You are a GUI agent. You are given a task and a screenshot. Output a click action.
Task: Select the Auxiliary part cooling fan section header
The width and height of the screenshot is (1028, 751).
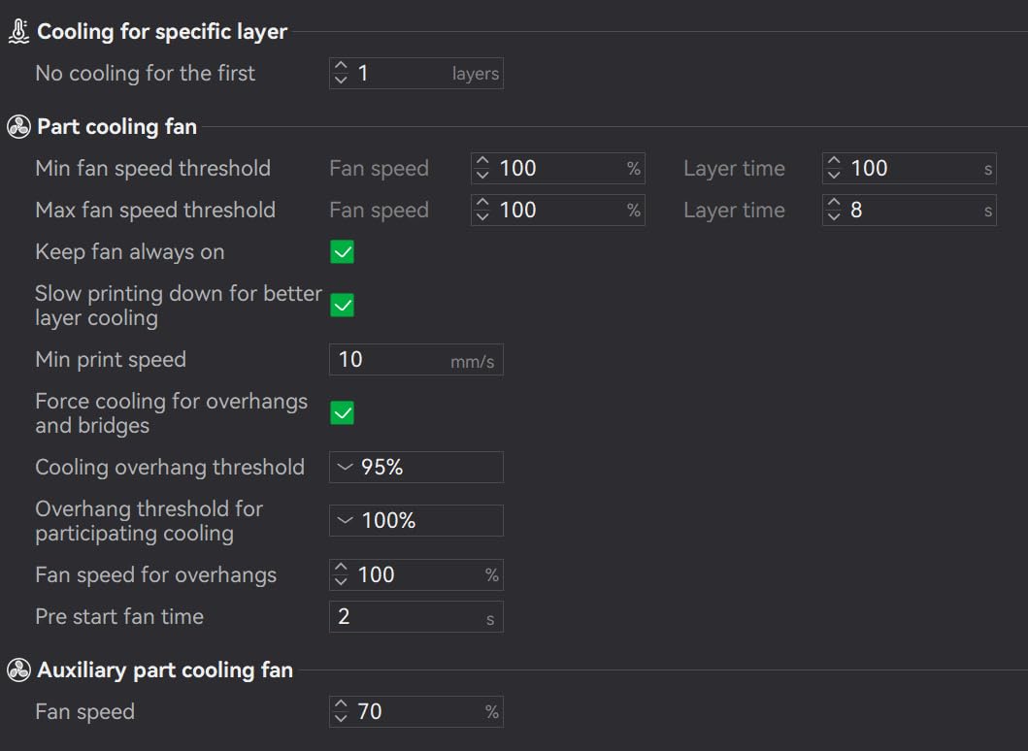(164, 670)
